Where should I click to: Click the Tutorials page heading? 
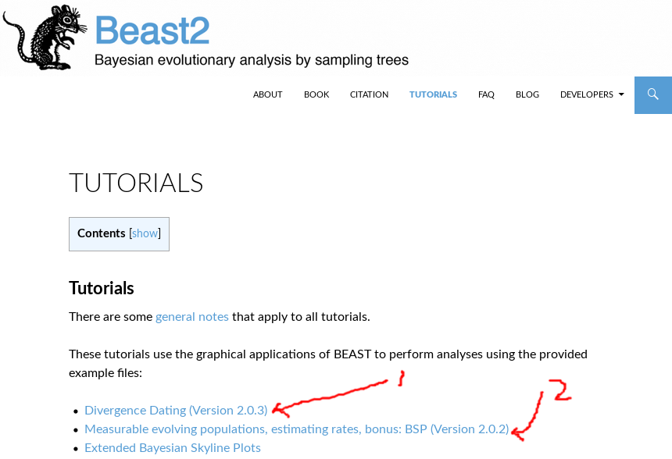coord(136,183)
